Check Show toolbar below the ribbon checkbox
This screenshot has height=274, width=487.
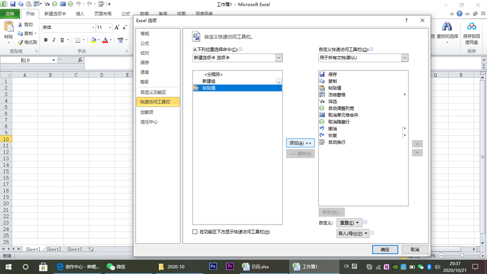point(195,232)
